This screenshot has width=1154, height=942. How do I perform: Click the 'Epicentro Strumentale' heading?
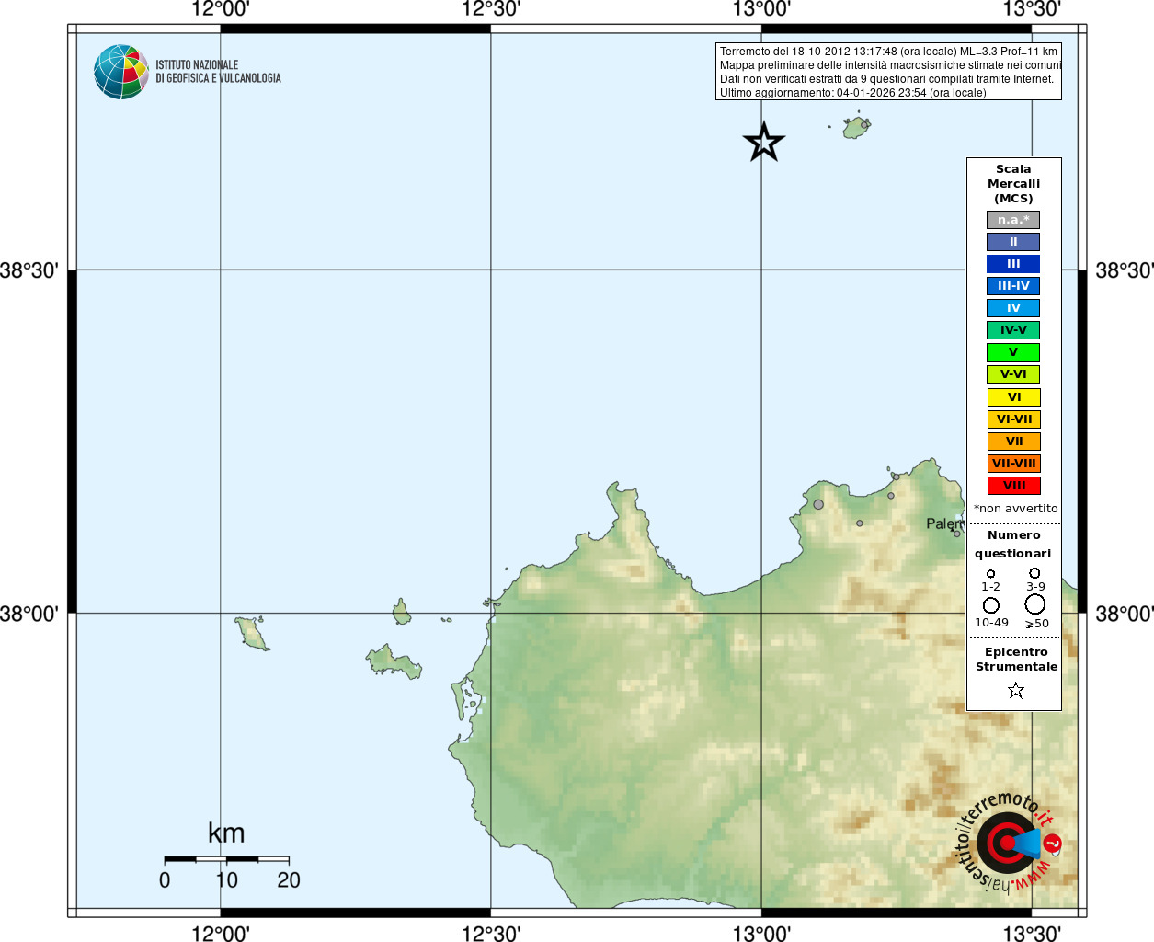coord(1016,659)
